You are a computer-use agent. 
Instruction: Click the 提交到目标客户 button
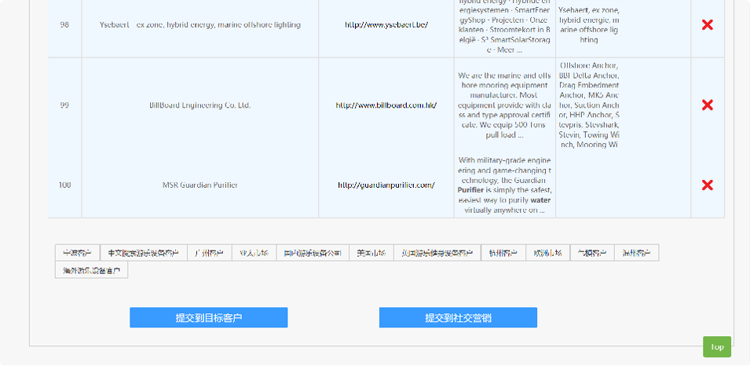(209, 317)
